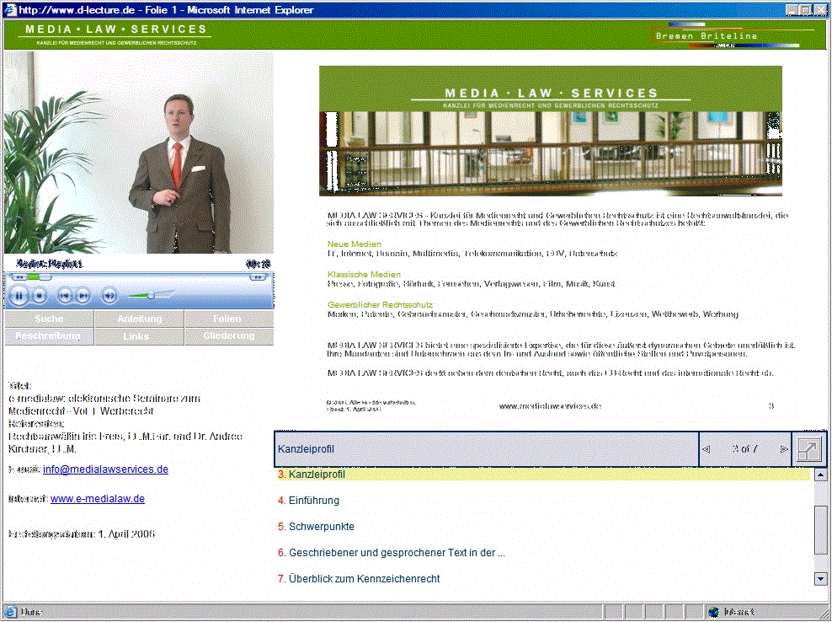The image size is (832, 622).
Task: Click the Kanzleiprofil slide title bar
Action: pos(486,449)
